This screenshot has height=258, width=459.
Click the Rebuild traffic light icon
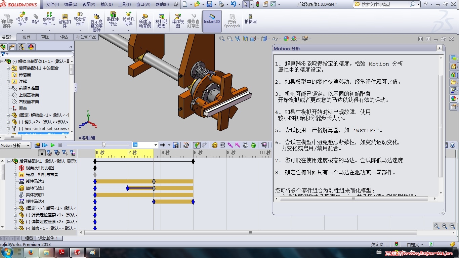(x=258, y=4)
